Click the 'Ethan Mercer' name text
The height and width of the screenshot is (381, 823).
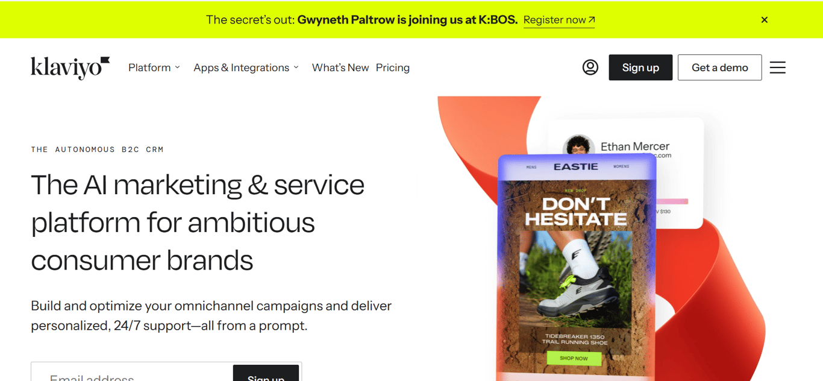coord(635,146)
